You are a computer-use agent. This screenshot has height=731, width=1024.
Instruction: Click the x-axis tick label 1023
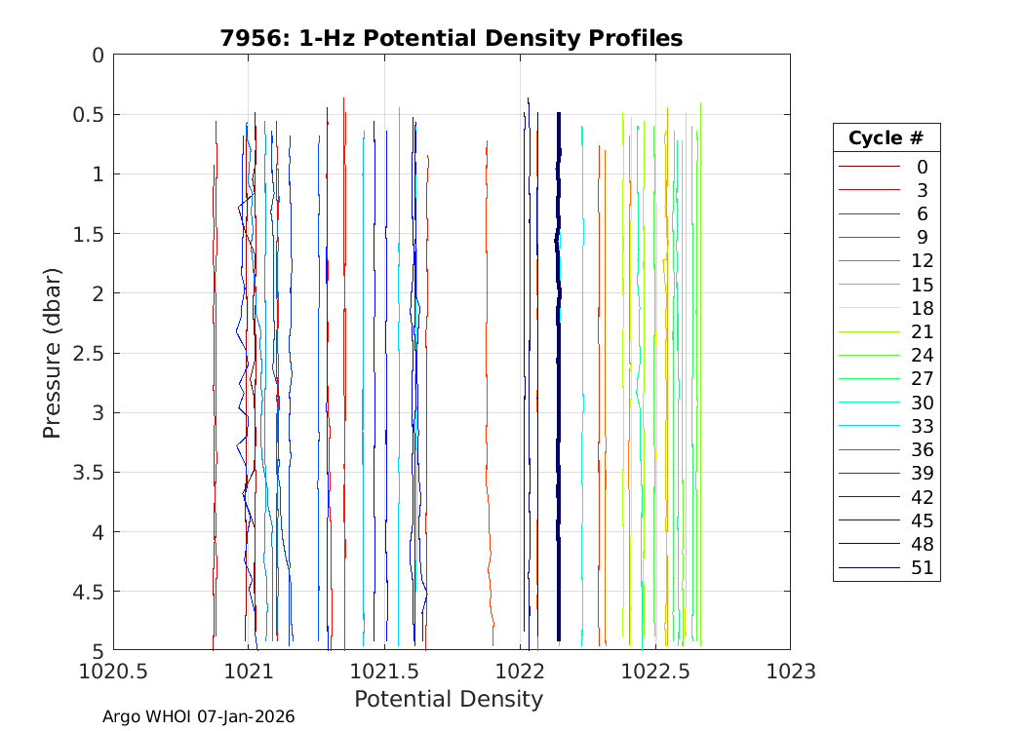click(789, 672)
